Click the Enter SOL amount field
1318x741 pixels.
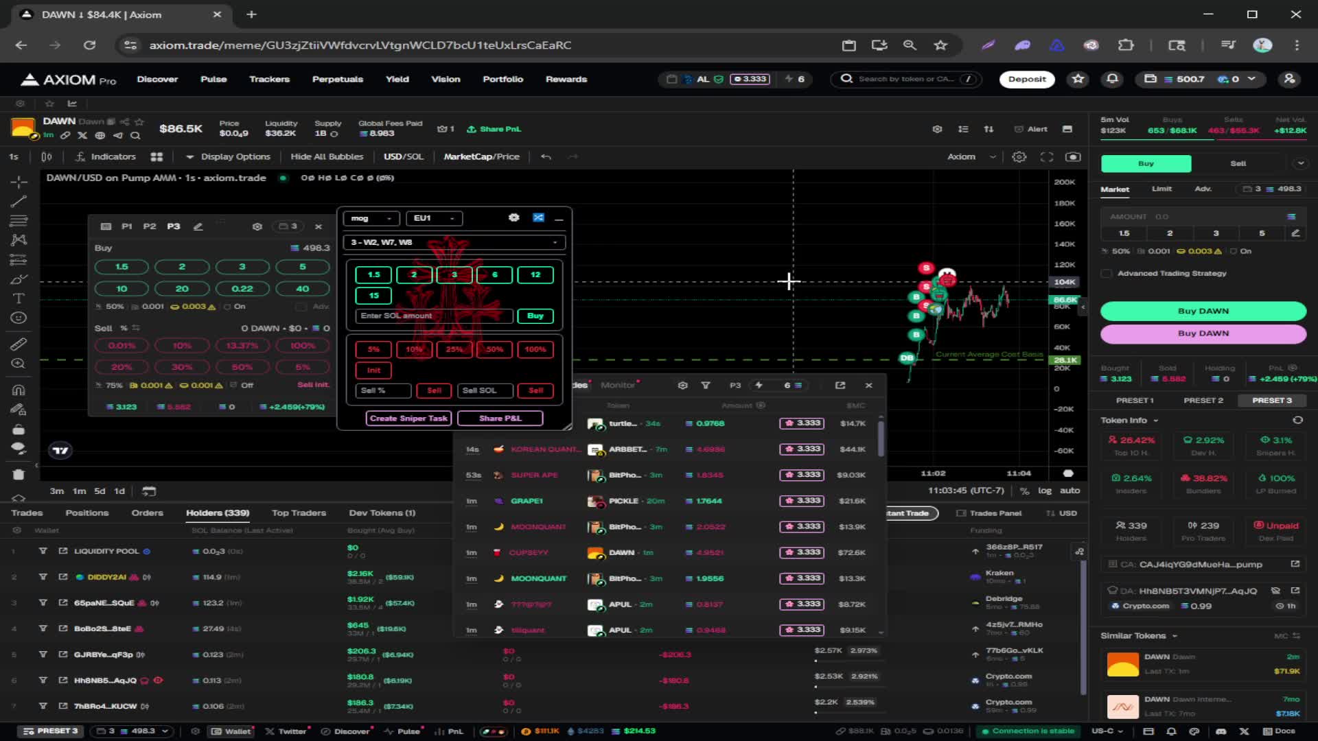pos(434,316)
